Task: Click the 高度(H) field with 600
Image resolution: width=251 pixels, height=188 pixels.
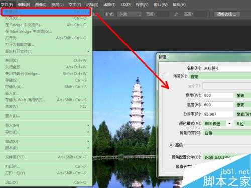Action: click(x=218, y=105)
